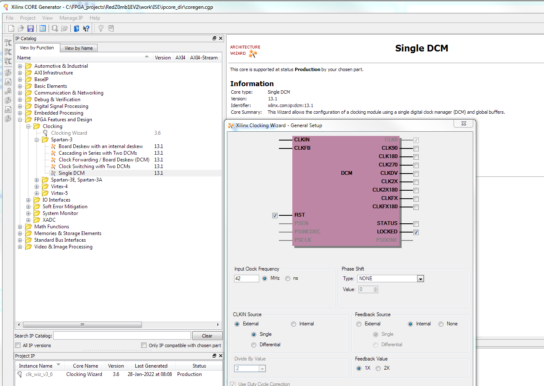Click the wizard icon beside Clock Forwarding
The width and height of the screenshot is (544, 386).
tap(53, 160)
